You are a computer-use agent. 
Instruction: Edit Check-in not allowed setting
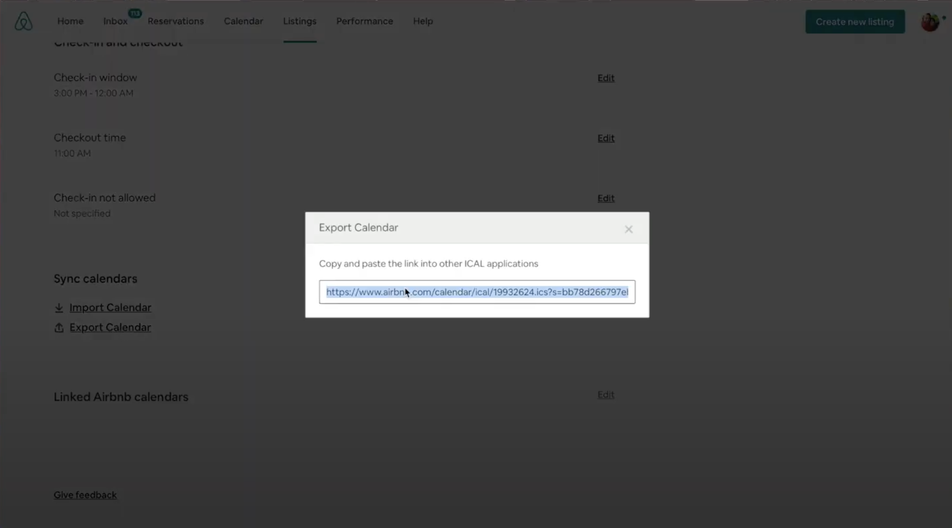point(606,198)
